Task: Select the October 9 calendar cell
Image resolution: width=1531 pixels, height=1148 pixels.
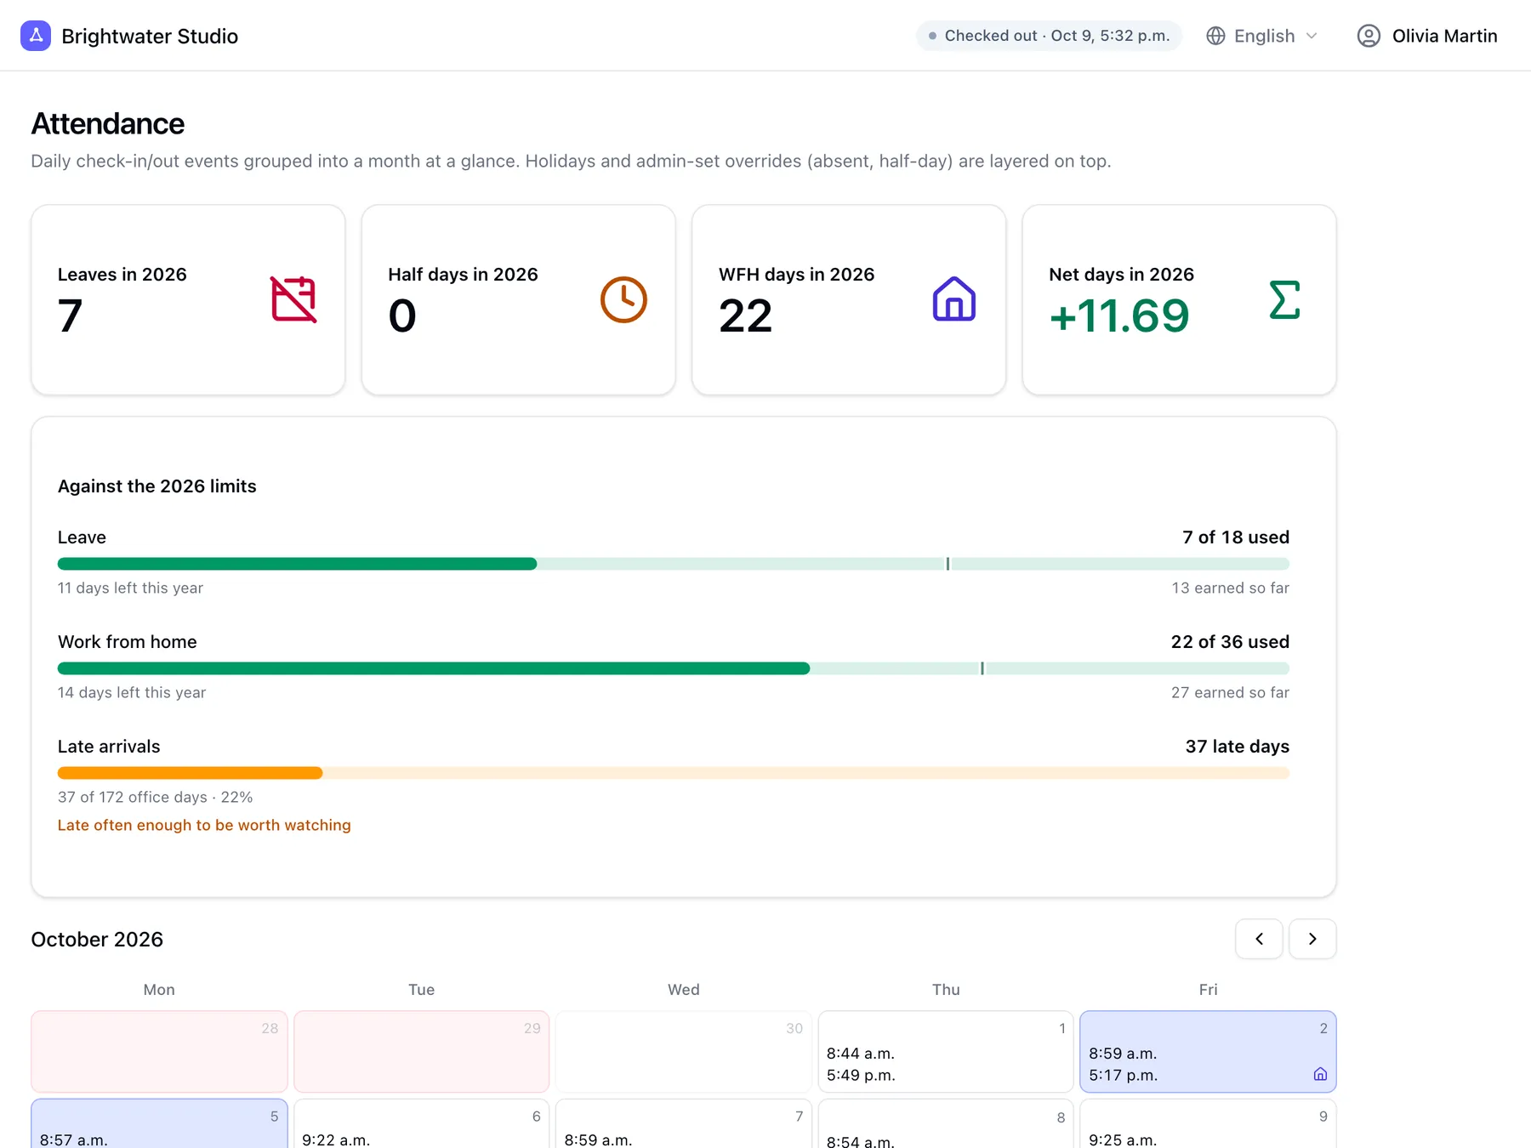Action: tap(1208, 1123)
